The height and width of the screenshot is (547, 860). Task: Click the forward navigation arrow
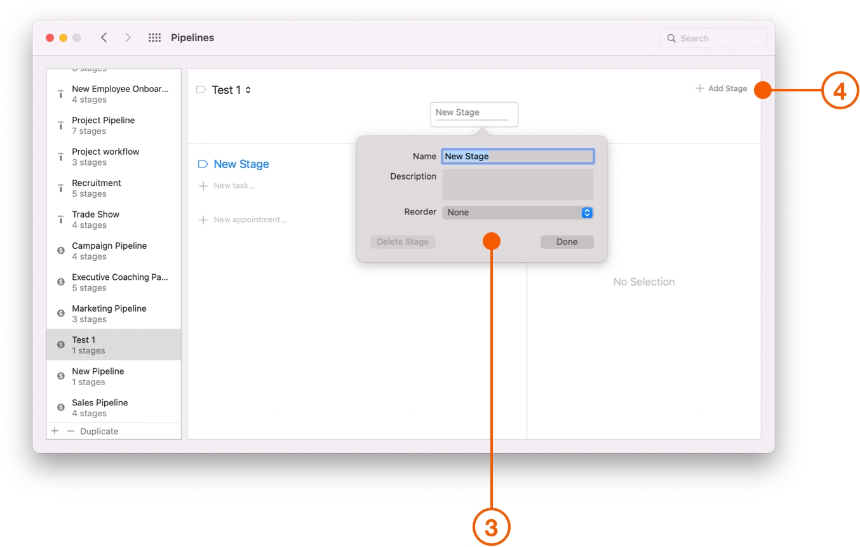pos(128,37)
